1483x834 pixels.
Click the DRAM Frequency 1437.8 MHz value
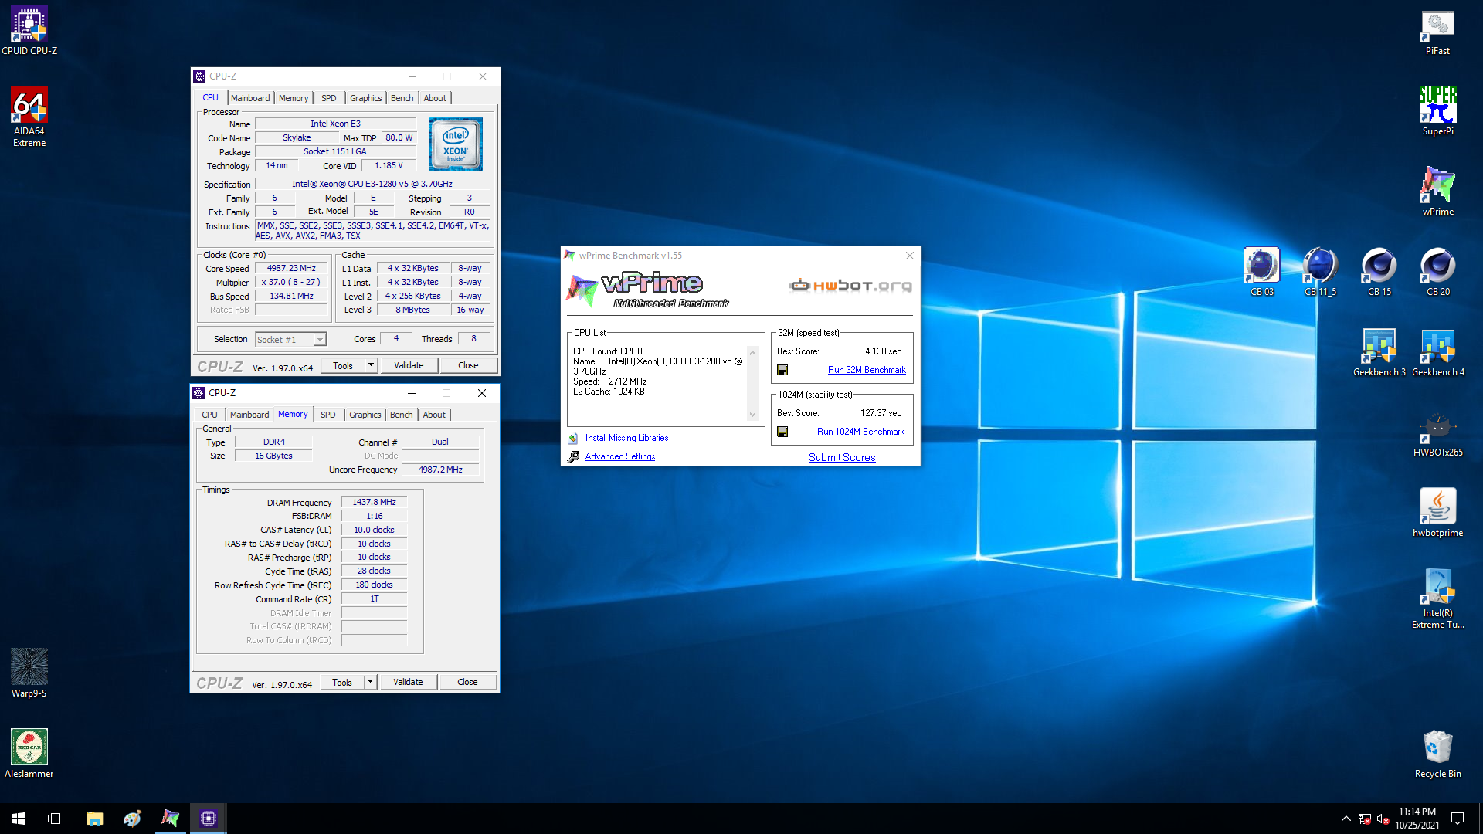(374, 502)
